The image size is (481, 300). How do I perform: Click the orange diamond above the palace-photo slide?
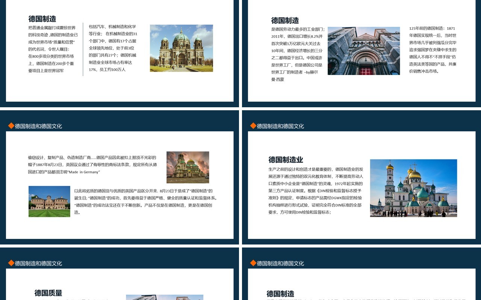click(11, 126)
